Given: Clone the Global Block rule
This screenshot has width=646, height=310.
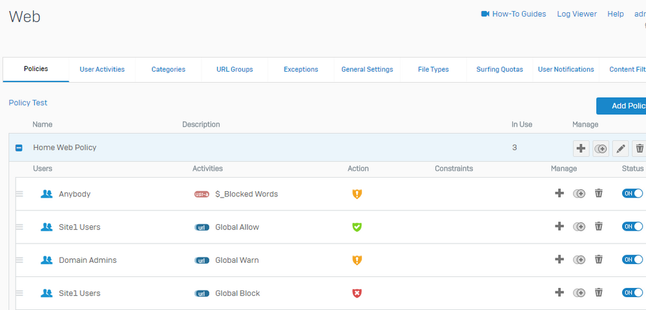Looking at the screenshot, I should click(579, 293).
